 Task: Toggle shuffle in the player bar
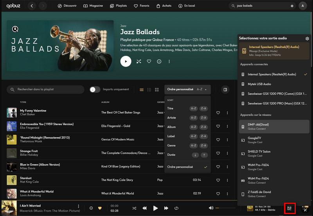pyautogui.click(x=134, y=208)
